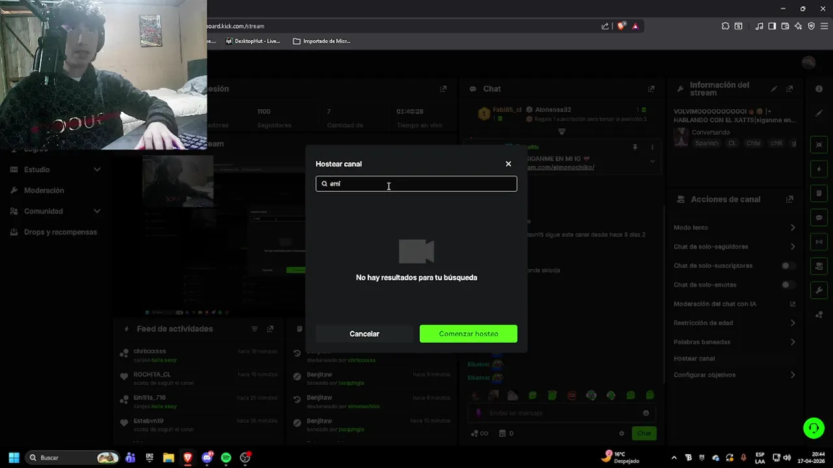Expand Comunidad sidebar menu
This screenshot has height=468, width=833.
[55, 211]
